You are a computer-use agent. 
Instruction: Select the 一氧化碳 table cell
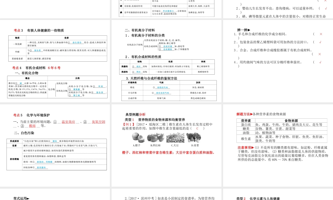17,44
